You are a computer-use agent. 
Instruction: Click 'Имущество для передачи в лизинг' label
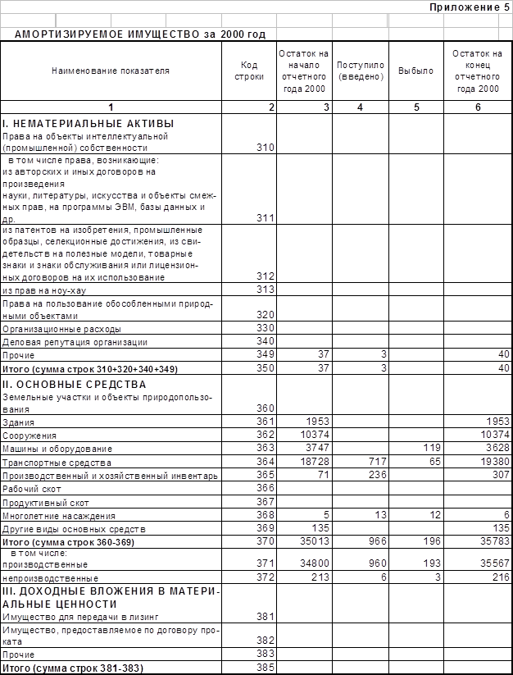(80, 618)
